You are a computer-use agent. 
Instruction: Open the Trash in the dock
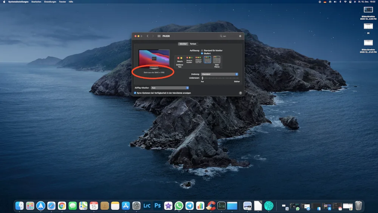coord(358,206)
